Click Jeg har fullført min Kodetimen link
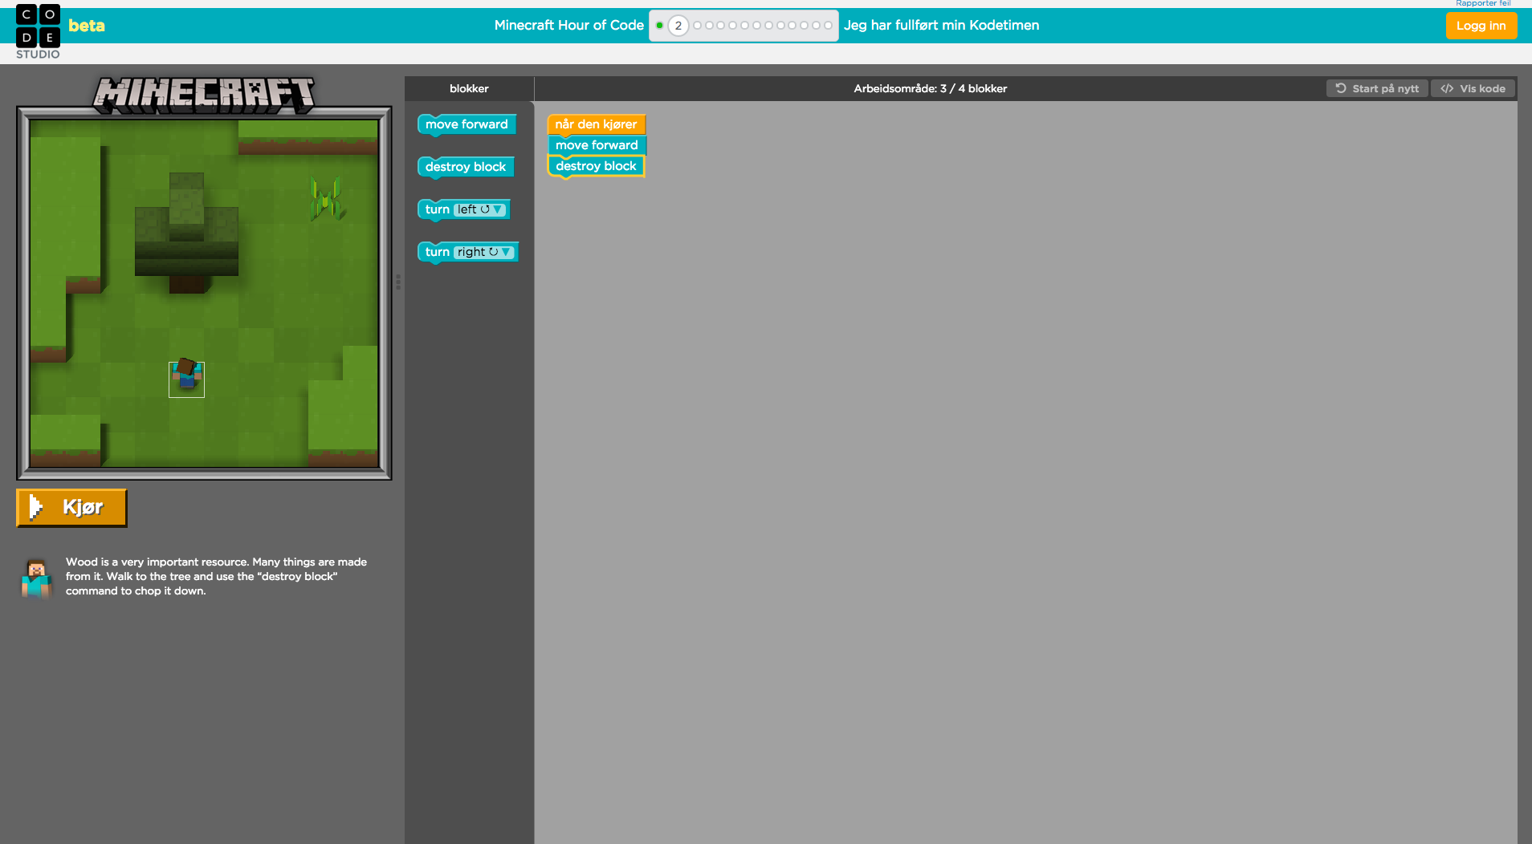Screen dimensions: 1532x844 pos(941,26)
